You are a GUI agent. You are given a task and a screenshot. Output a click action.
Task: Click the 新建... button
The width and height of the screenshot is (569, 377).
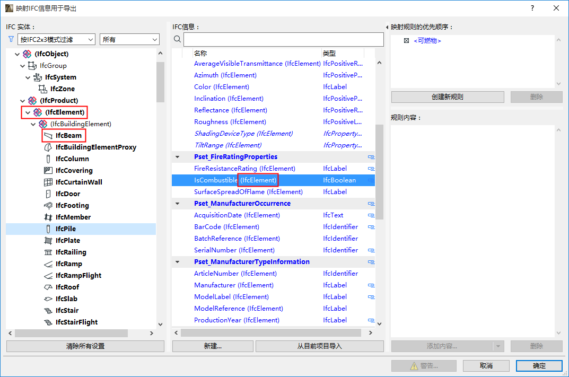point(213,346)
